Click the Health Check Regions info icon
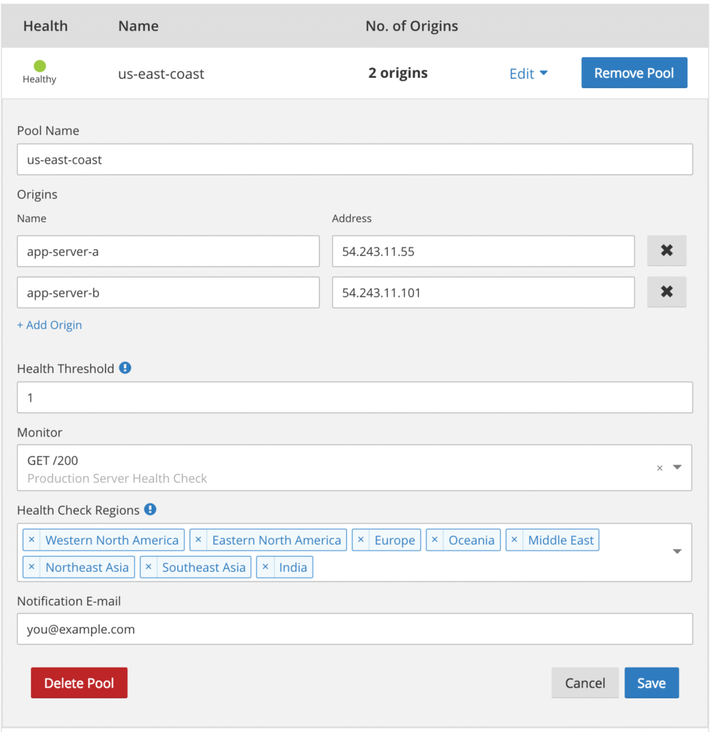Screen dimensions: 711x732 pyautogui.click(x=149, y=510)
